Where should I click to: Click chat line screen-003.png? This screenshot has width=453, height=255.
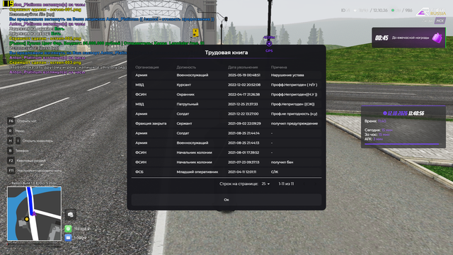pos(45,62)
